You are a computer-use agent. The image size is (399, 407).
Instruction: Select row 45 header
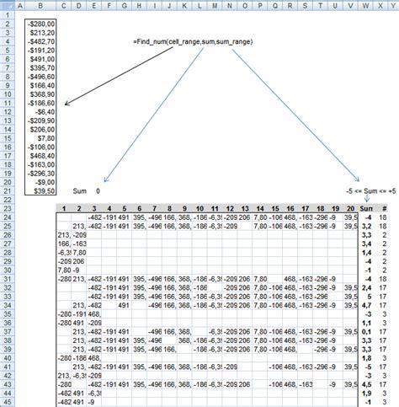coord(8,402)
